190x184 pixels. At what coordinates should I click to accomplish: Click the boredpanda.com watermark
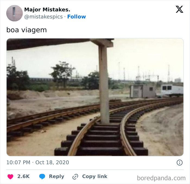(x=161, y=178)
